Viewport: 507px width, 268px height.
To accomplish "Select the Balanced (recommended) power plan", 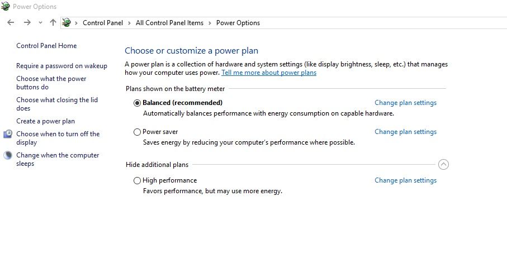I will click(x=138, y=103).
